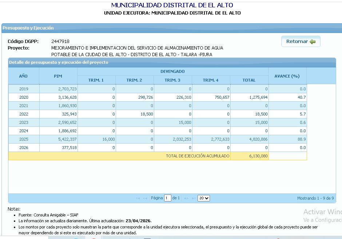
Task: Select the 2020 row year cell
Action: 24,97
